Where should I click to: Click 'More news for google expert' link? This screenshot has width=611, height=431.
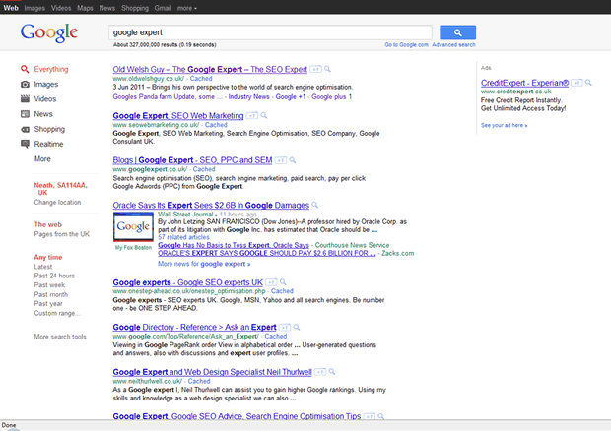(204, 264)
